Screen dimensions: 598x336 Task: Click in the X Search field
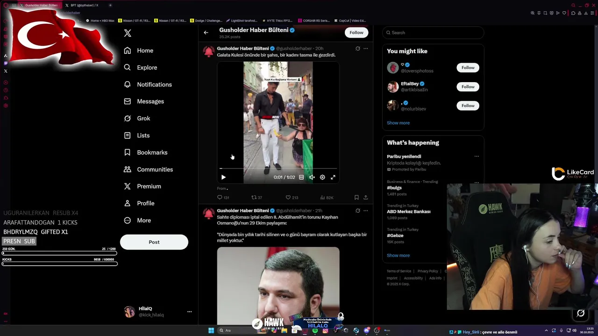[x=433, y=33]
